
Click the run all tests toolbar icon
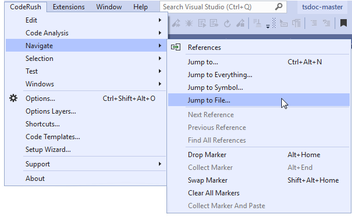(176, 23)
